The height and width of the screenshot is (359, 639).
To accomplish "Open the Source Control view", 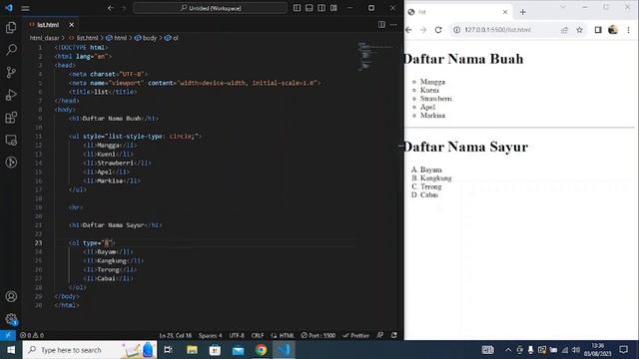I will point(11,72).
